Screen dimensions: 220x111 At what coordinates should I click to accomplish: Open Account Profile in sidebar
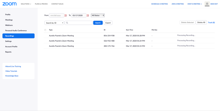click(11, 47)
